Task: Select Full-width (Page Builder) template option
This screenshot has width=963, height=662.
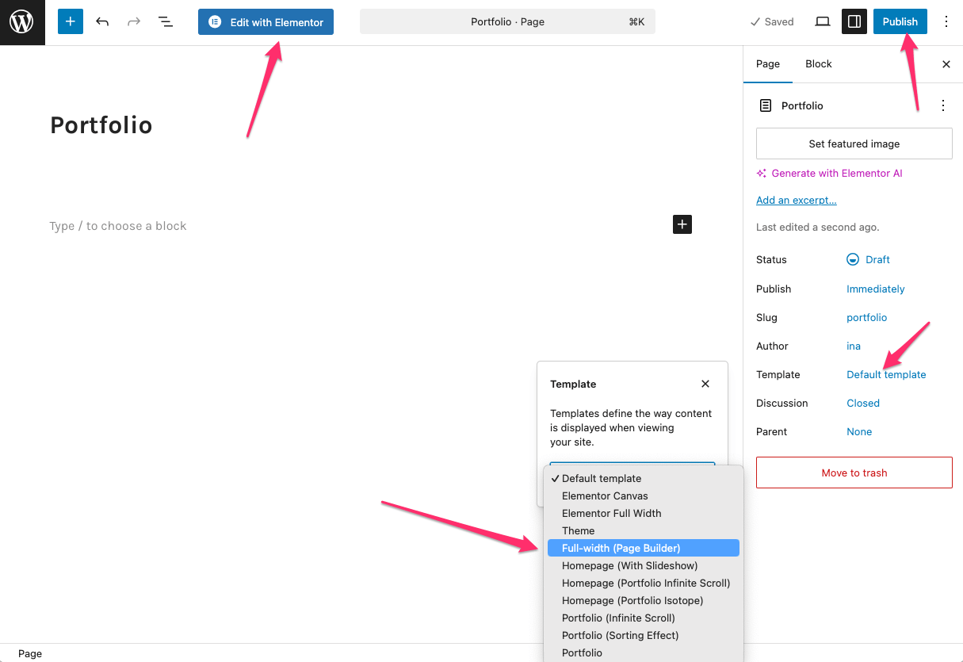Action: (x=621, y=548)
